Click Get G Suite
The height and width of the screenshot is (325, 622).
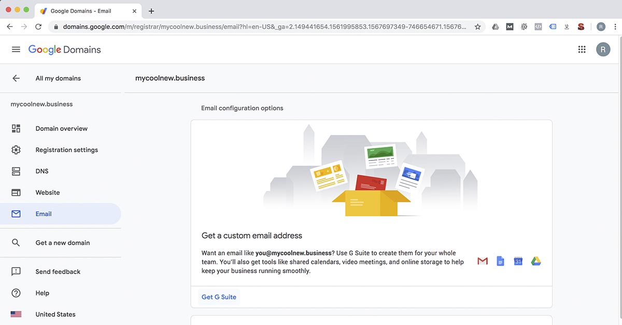pyautogui.click(x=218, y=297)
